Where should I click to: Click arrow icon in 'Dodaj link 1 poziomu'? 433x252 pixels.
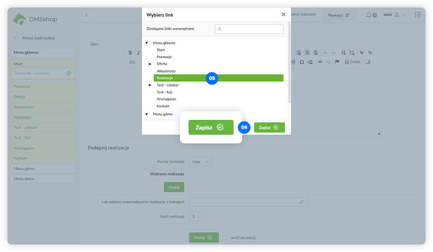(x=69, y=73)
